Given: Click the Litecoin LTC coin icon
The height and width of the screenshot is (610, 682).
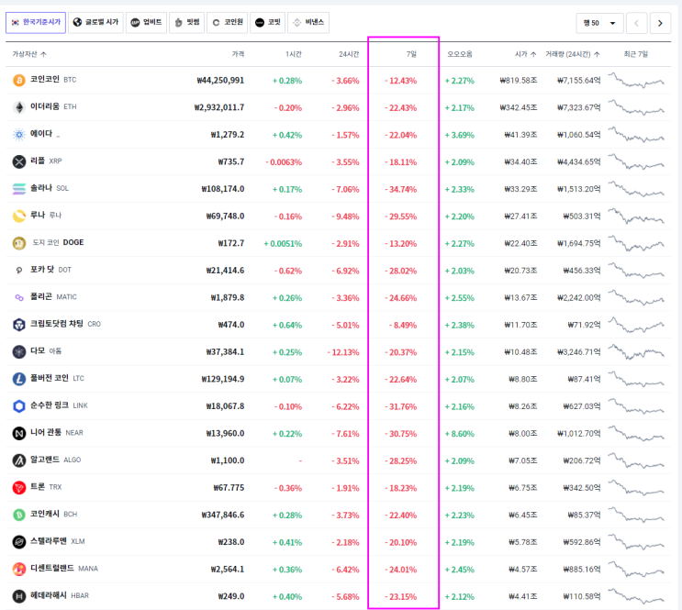Looking at the screenshot, I should (18, 379).
